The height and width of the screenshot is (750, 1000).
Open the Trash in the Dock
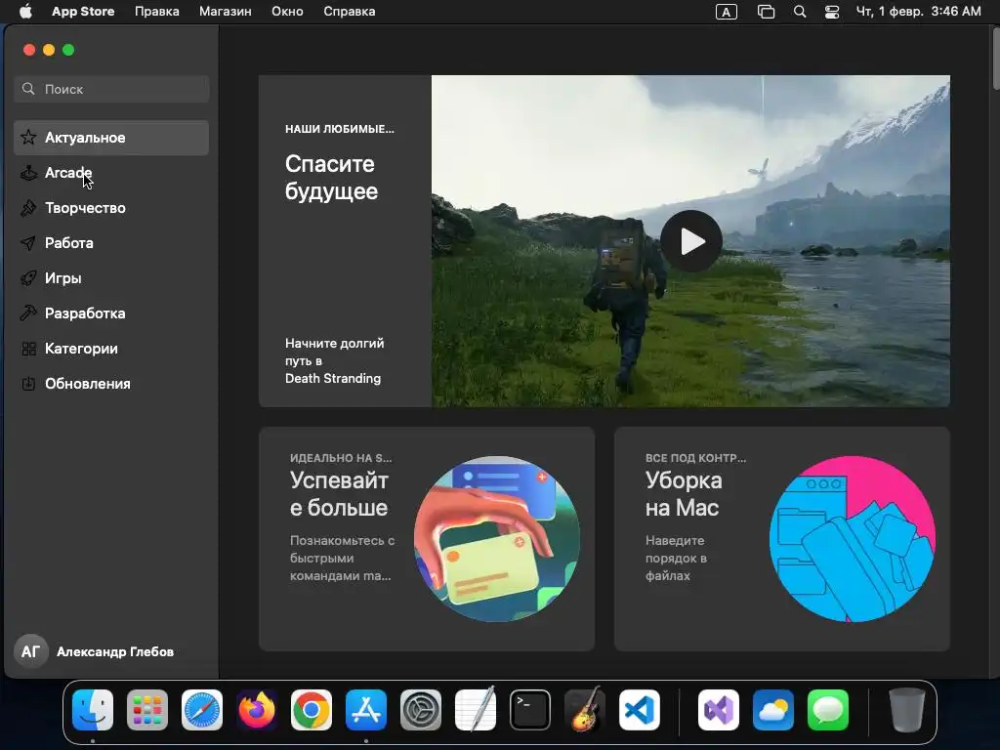click(907, 710)
